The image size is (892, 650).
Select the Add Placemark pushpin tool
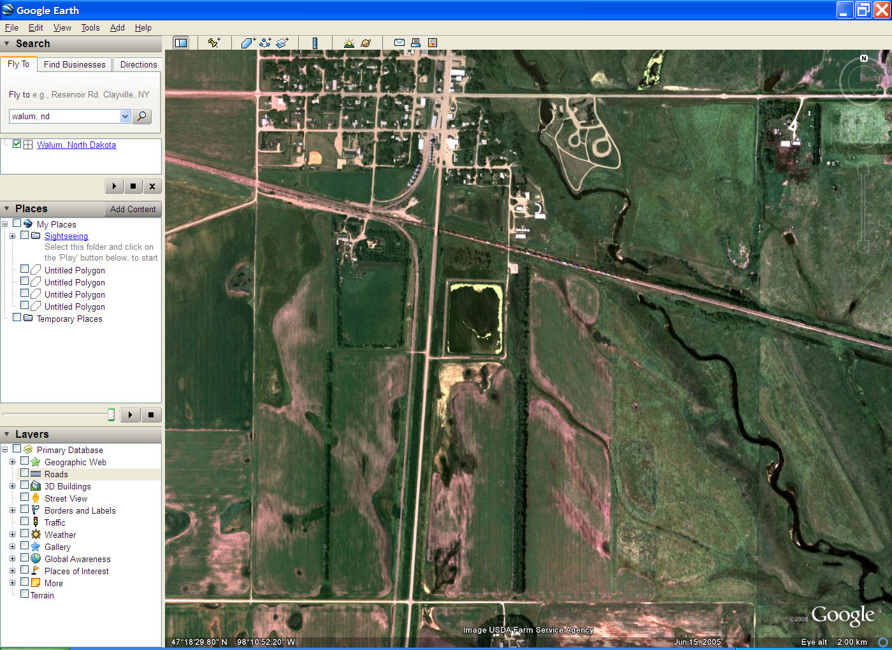(x=214, y=43)
